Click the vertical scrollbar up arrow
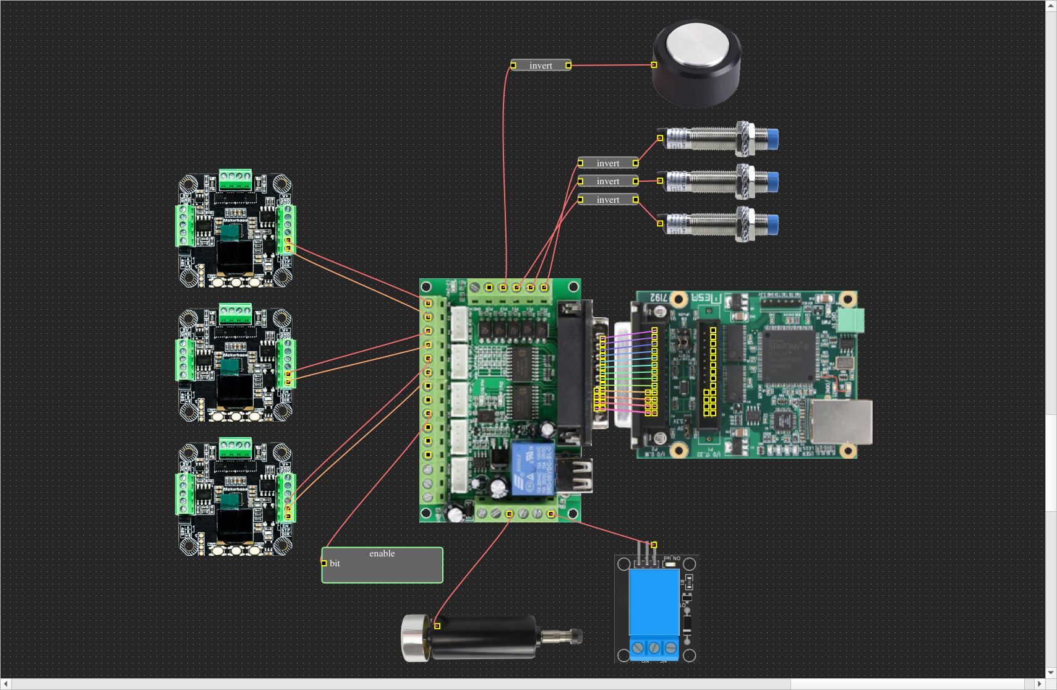This screenshot has height=690, width=1057. coord(1051,6)
